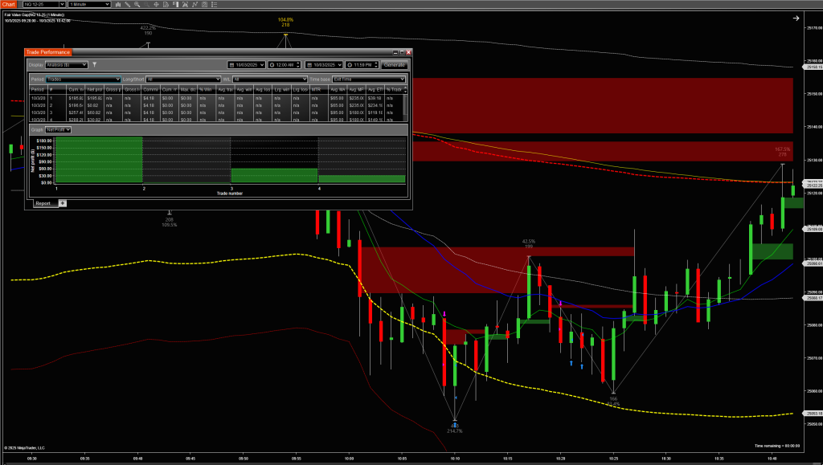Image resolution: width=823 pixels, height=465 pixels.
Task: Open start date calendar picker icon
Action: pyautogui.click(x=232, y=64)
